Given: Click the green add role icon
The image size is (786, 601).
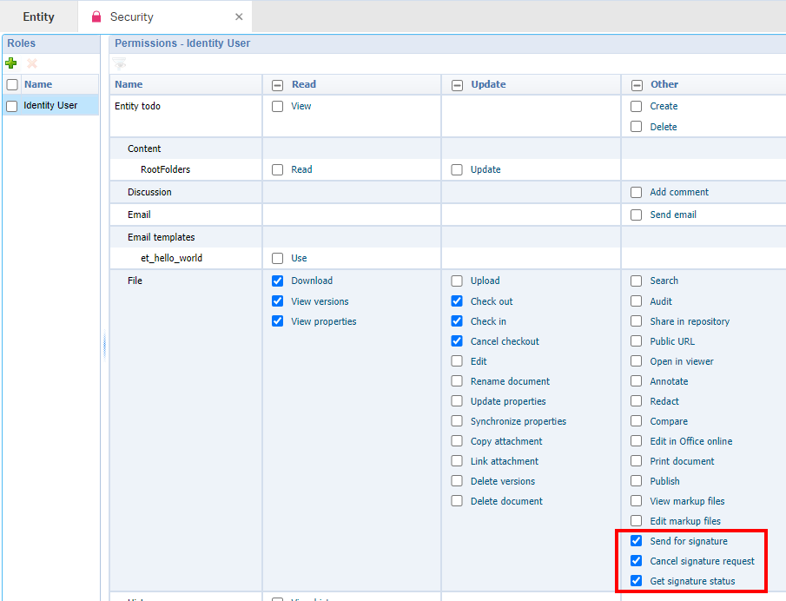Looking at the screenshot, I should (11, 63).
